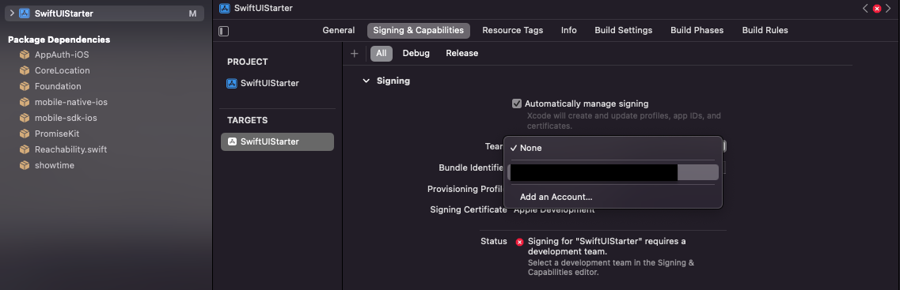Open the General tab
Image resolution: width=900 pixels, height=290 pixels.
(x=339, y=30)
